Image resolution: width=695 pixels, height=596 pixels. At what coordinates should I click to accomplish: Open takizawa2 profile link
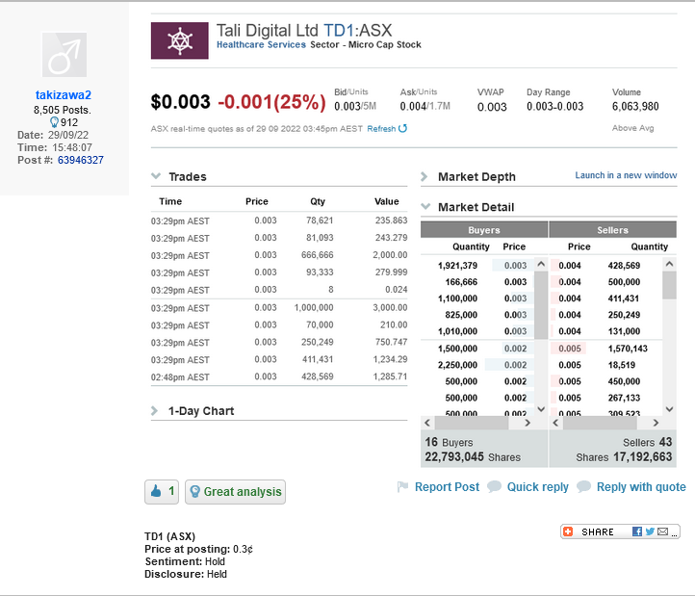[64, 95]
